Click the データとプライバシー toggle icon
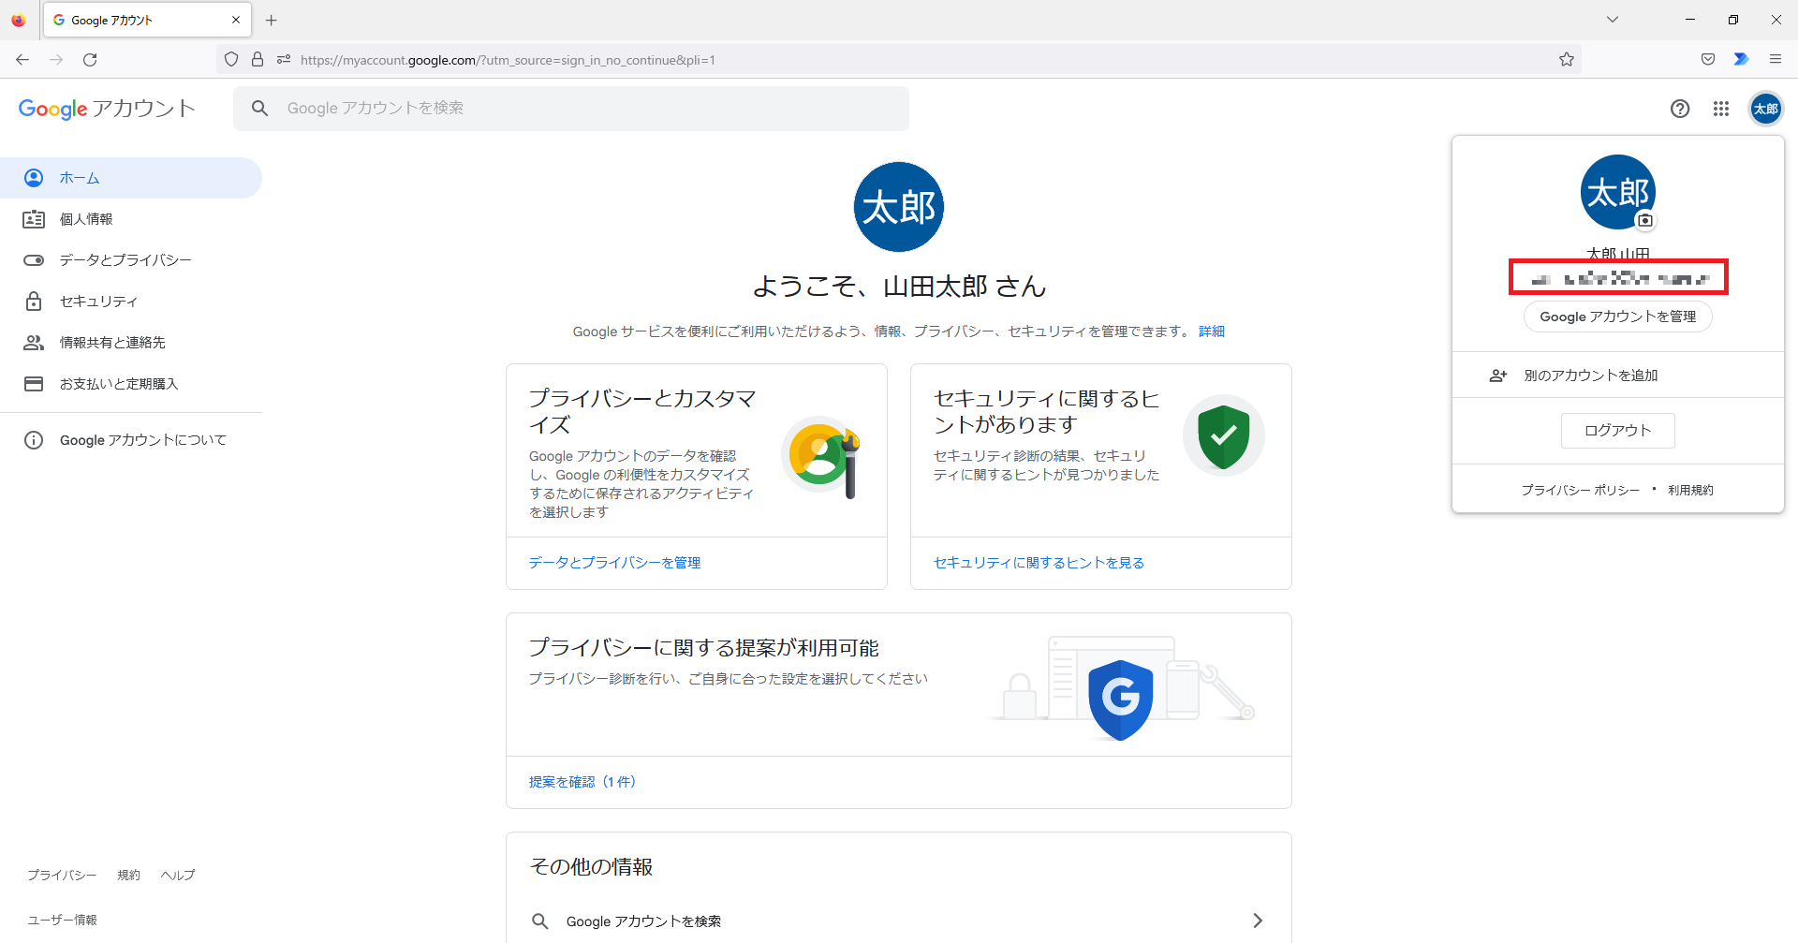Image resolution: width=1798 pixels, height=943 pixels. (34, 260)
